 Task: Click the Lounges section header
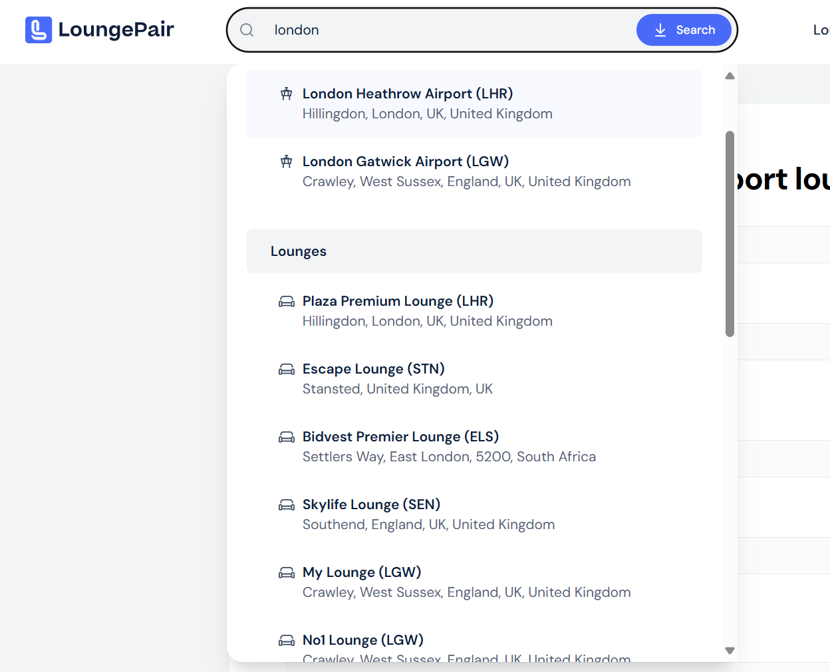click(474, 251)
